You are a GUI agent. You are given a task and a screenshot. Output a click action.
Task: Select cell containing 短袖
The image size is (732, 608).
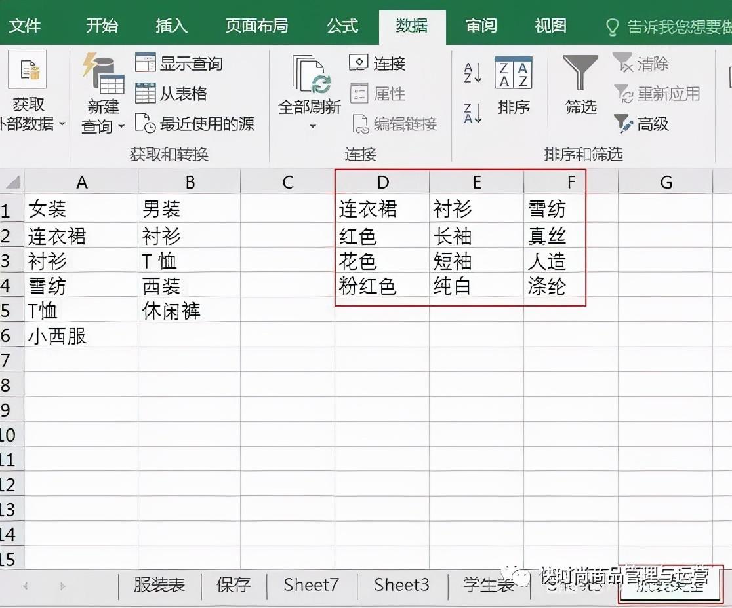pos(477,261)
